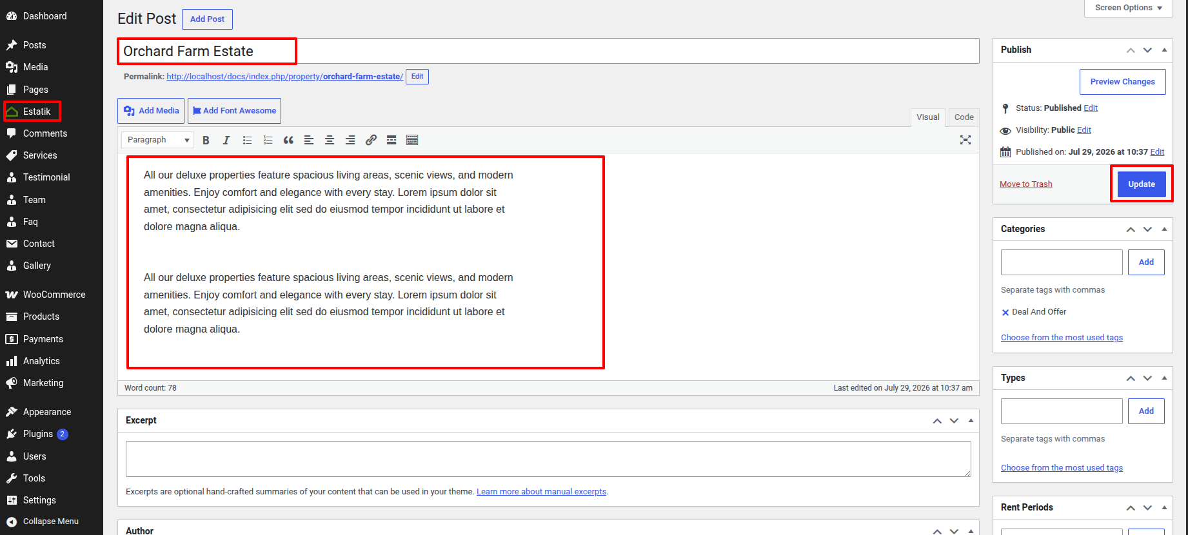The image size is (1188, 535).
Task: Enter distraction-free fullscreen editor mode
Action: pyautogui.click(x=965, y=140)
